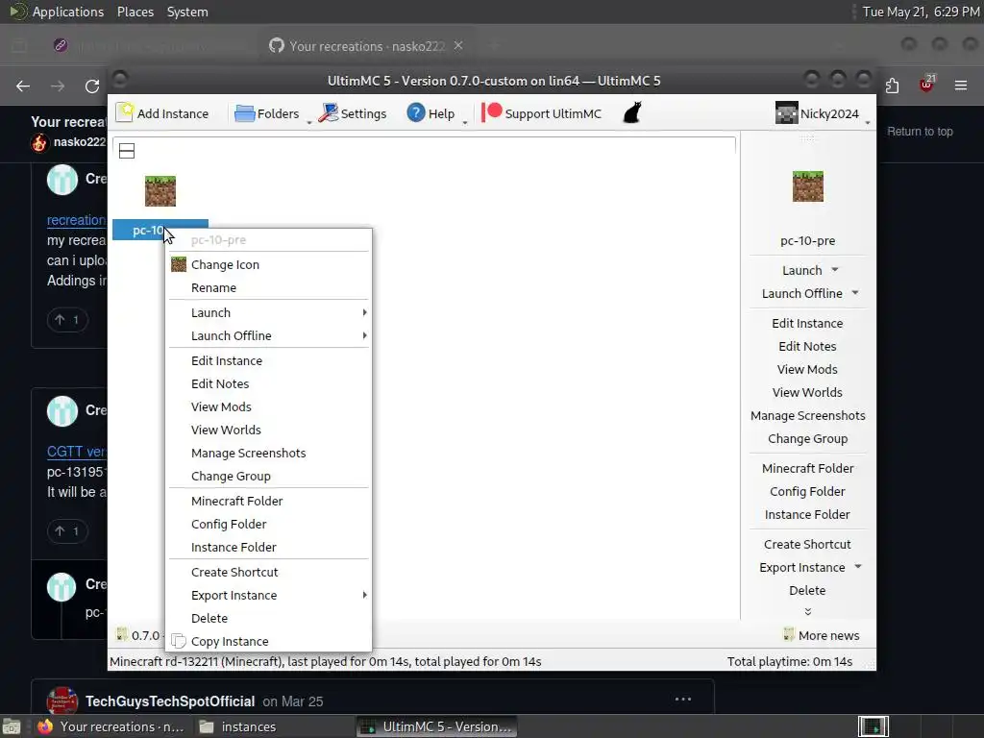The image size is (984, 738).
Task: Expand Launch Offline dropdown arrow in side panel
Action: pos(855,293)
